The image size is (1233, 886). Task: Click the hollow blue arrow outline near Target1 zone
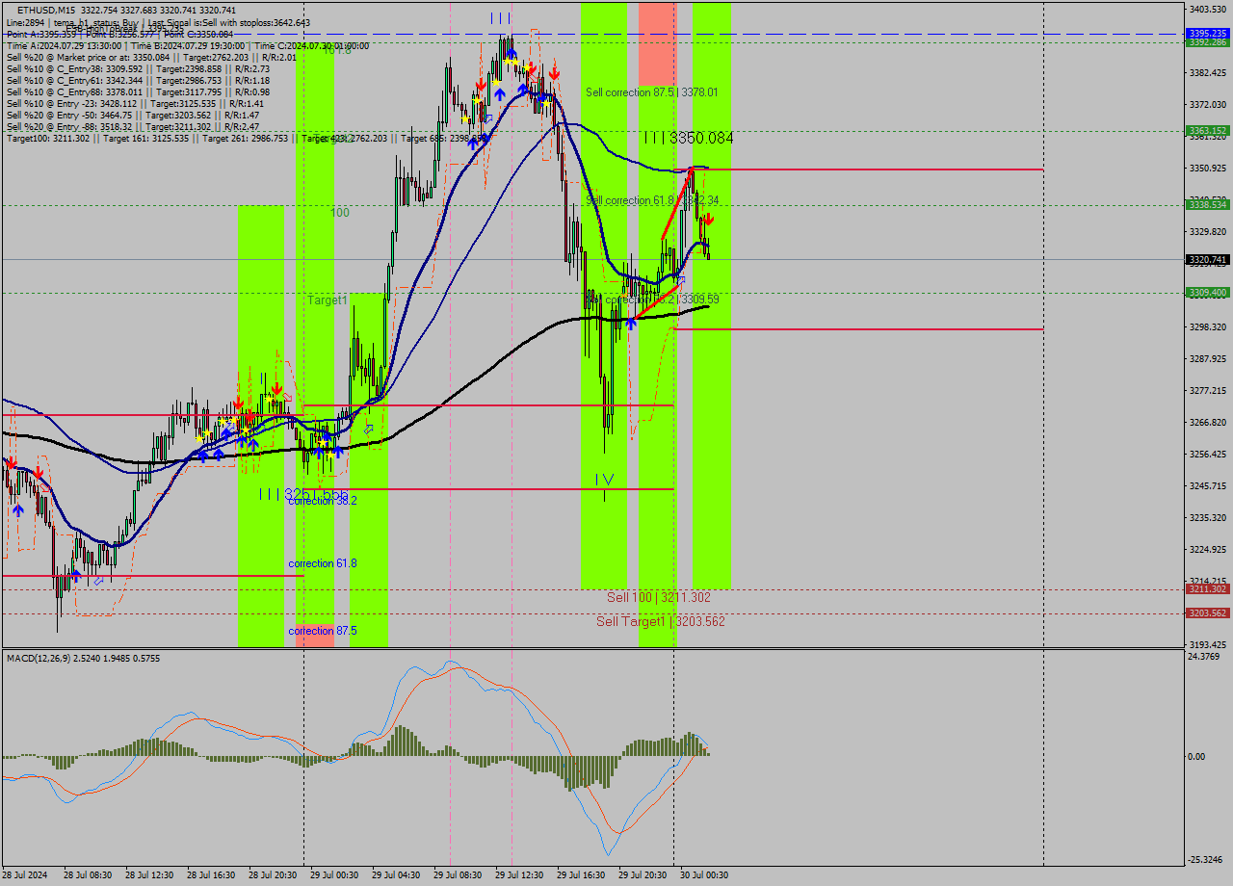(368, 429)
